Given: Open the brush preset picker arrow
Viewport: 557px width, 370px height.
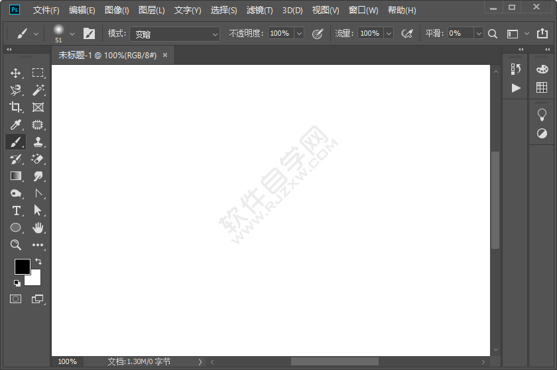Looking at the screenshot, I should pos(72,34).
